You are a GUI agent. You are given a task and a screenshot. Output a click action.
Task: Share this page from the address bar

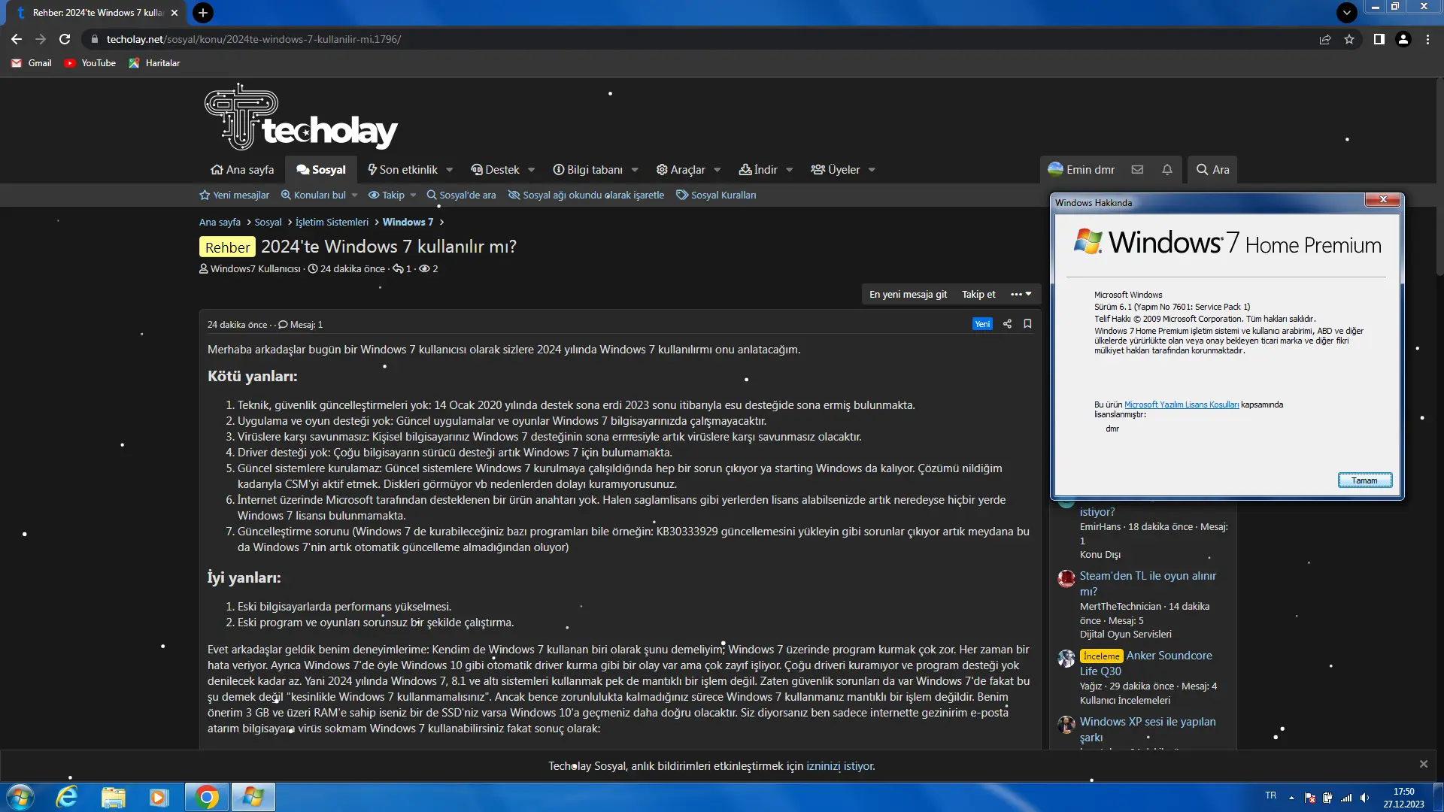coord(1325,39)
